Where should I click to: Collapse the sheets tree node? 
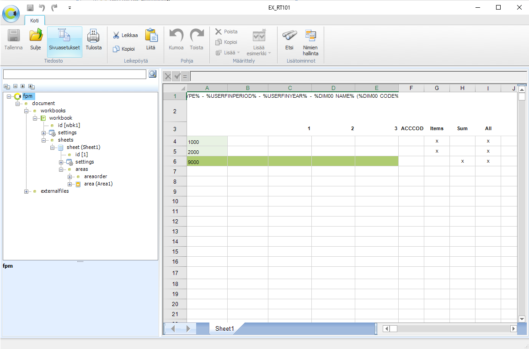(x=43, y=140)
